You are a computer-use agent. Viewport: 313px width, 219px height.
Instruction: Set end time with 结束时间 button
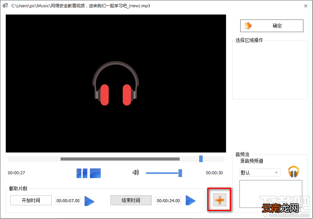pyautogui.click(x=131, y=200)
